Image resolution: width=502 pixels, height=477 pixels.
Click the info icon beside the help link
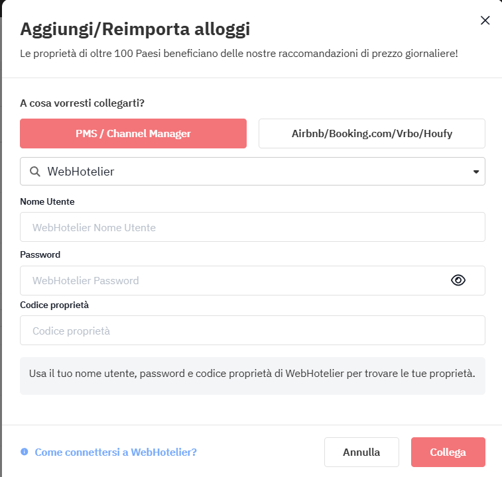pyautogui.click(x=25, y=452)
